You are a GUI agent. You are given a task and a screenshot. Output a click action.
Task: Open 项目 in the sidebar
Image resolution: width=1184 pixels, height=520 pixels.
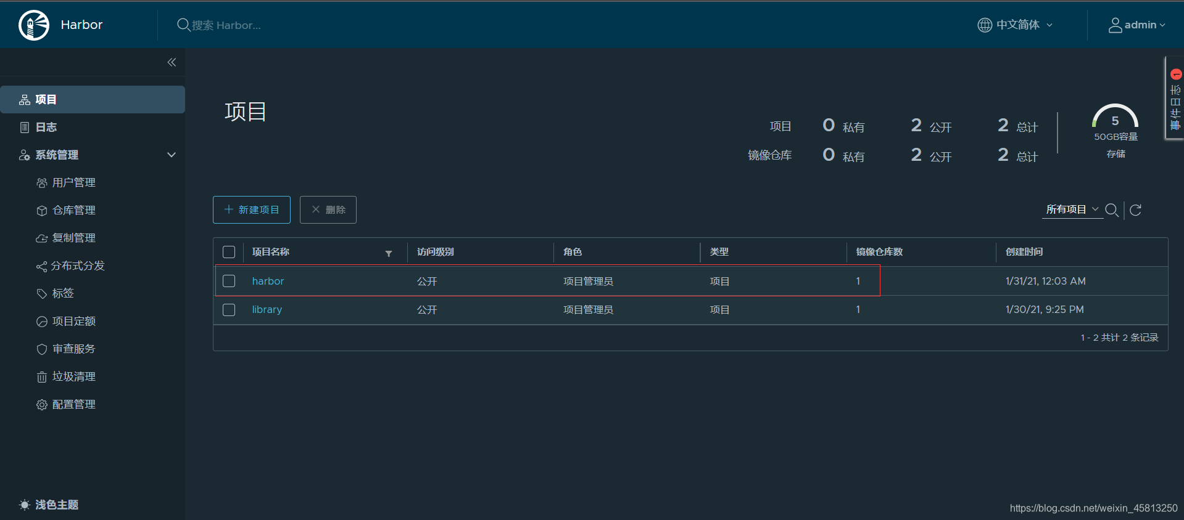click(x=93, y=99)
